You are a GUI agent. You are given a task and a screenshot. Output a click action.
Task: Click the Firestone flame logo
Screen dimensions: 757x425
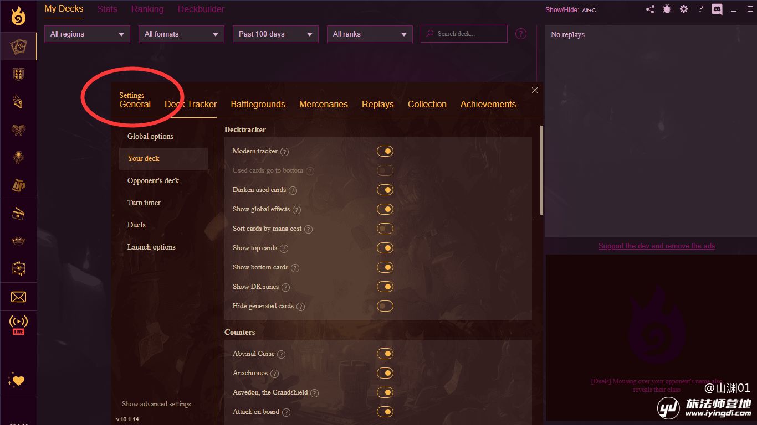pos(18,17)
